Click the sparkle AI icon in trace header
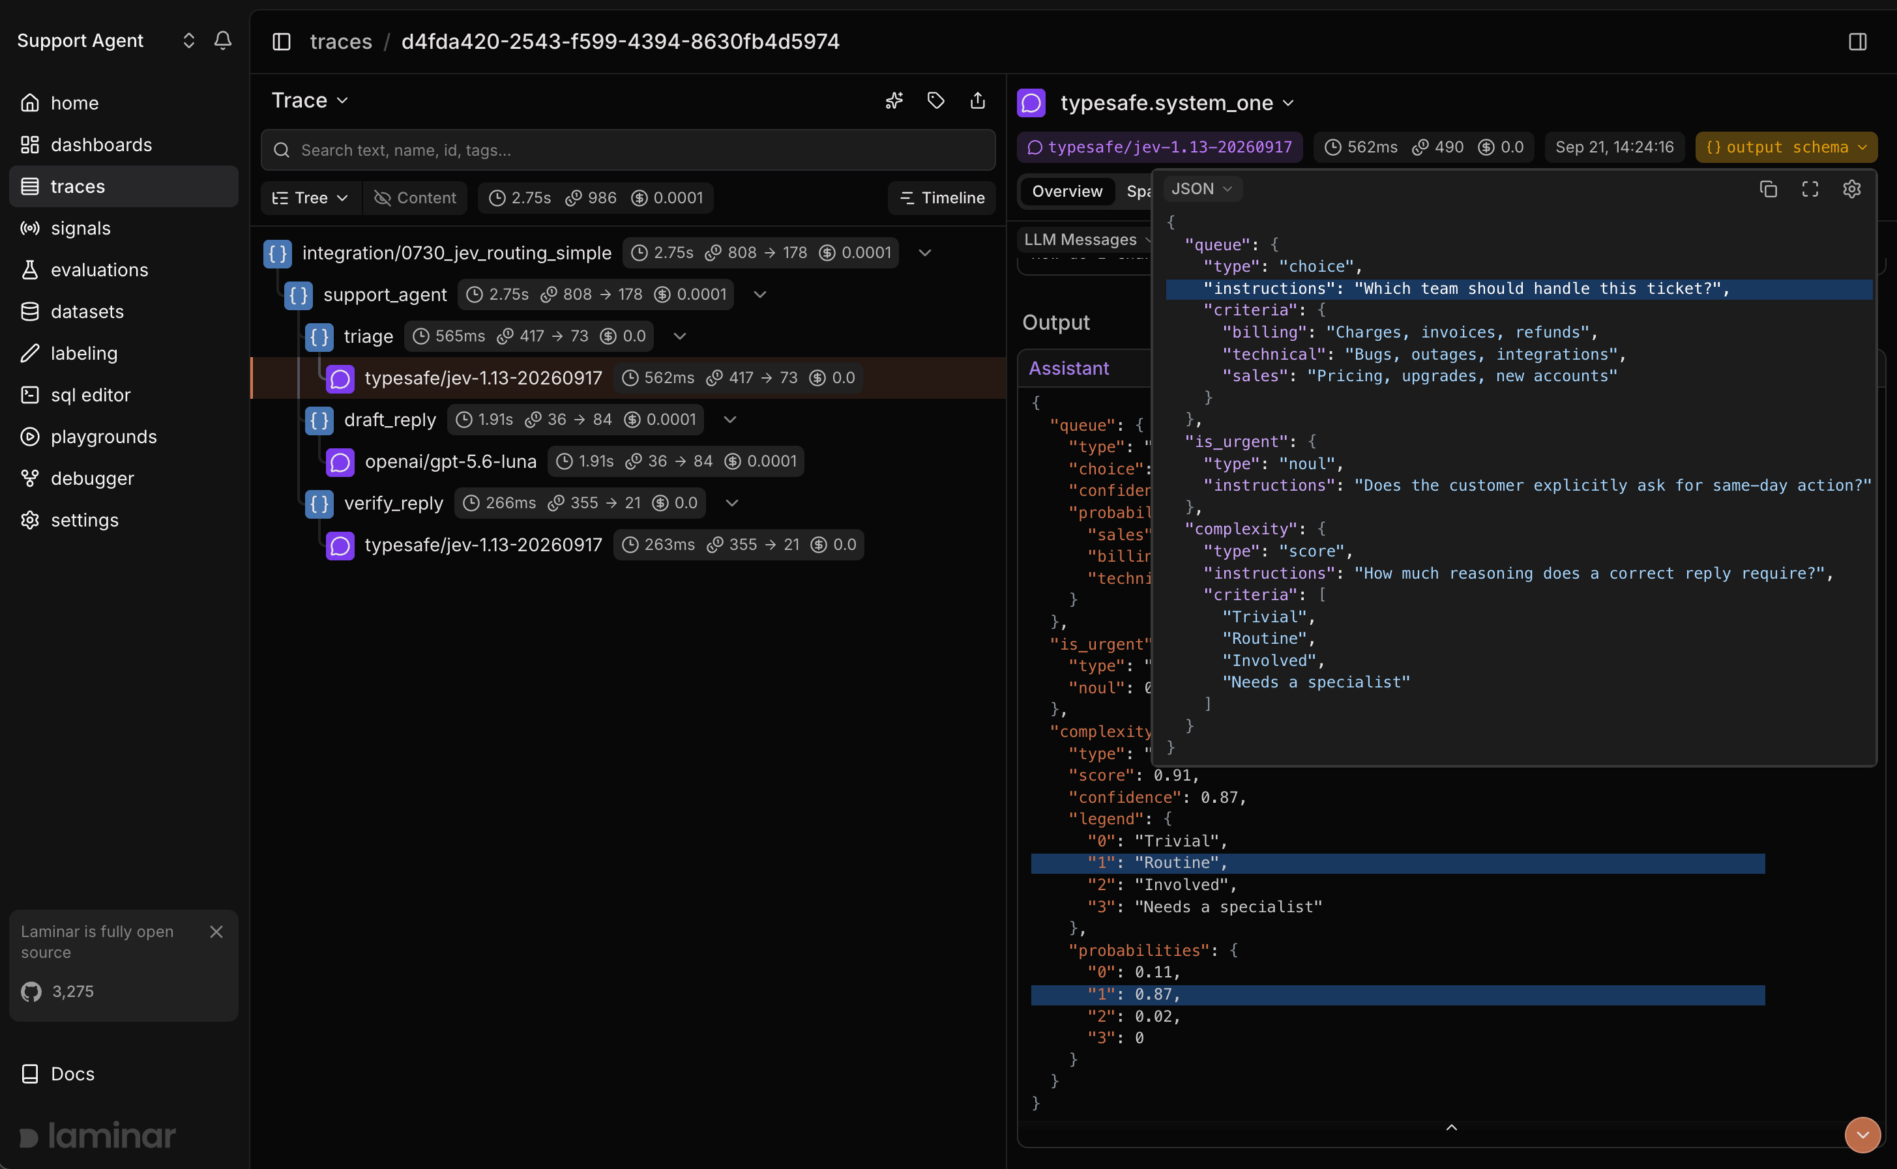Screen dimensions: 1897x1169 (894, 100)
